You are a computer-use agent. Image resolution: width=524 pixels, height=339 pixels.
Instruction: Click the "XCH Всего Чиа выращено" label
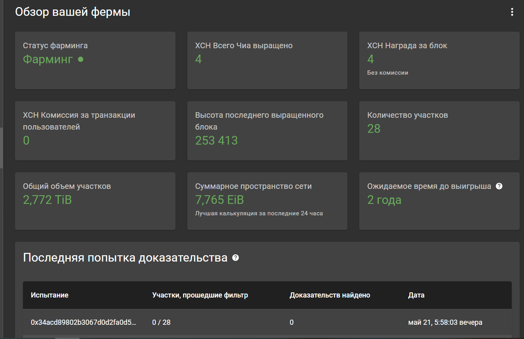point(244,45)
